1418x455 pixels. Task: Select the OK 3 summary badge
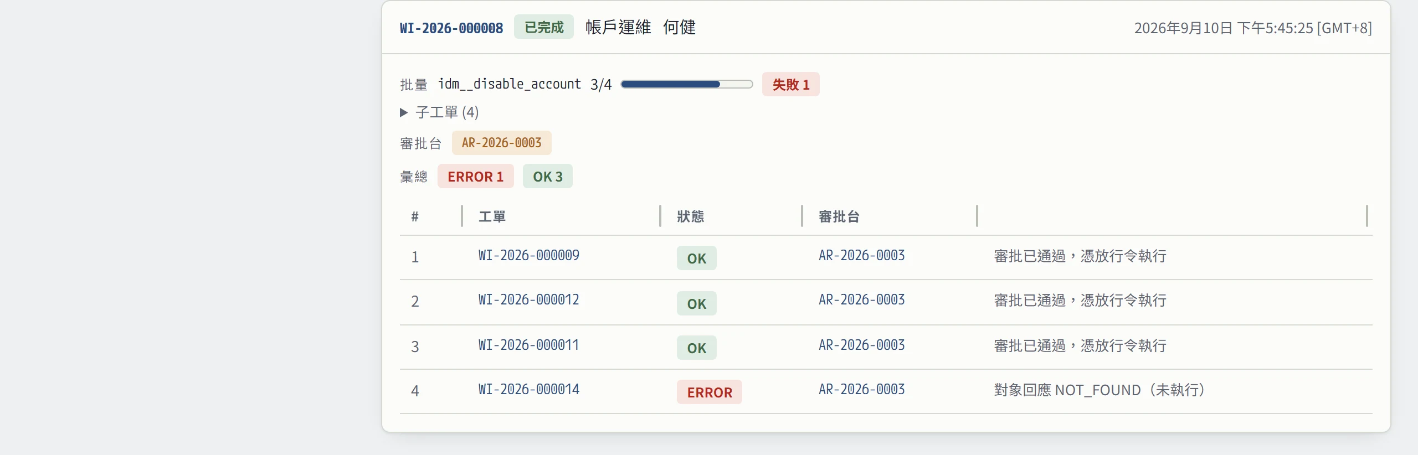547,177
